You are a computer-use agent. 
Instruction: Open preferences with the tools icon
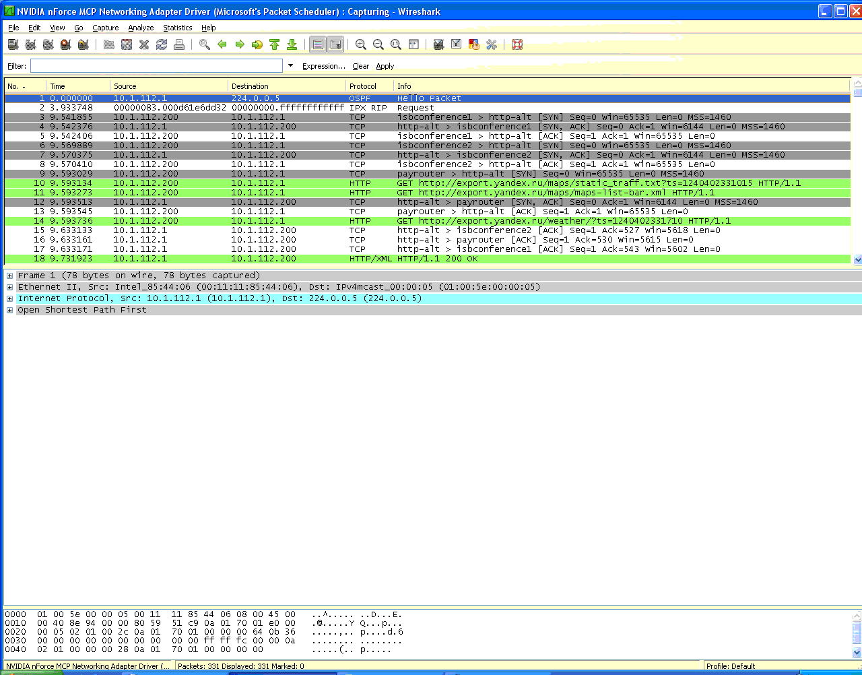pyautogui.click(x=491, y=44)
